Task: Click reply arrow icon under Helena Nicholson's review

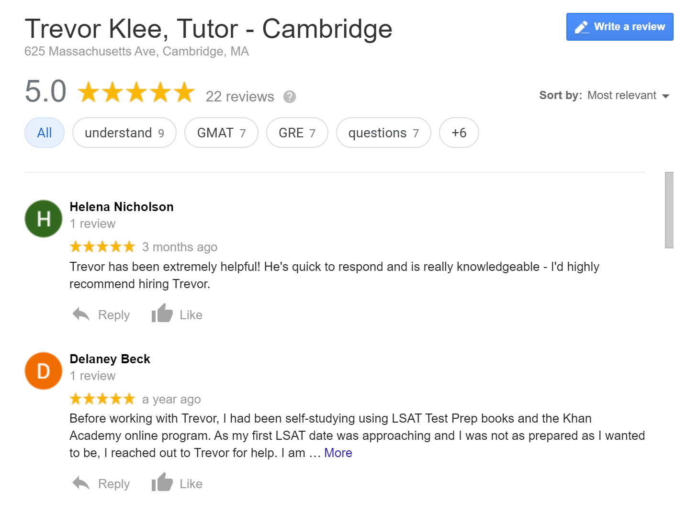Action: click(x=81, y=314)
